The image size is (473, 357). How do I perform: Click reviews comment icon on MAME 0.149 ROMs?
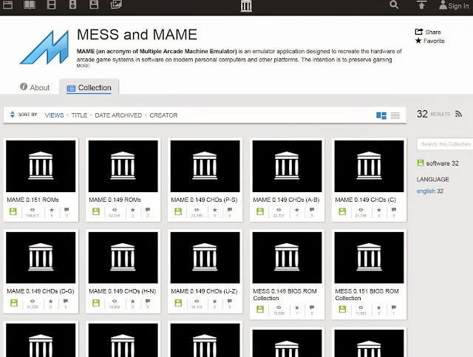coord(148,210)
